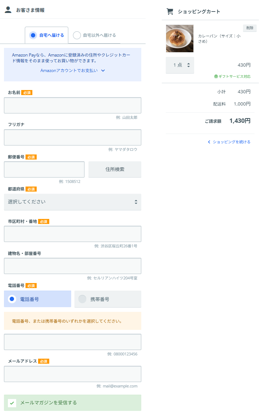Click the 例: ヤマダタロウ hint text

[123, 149]
